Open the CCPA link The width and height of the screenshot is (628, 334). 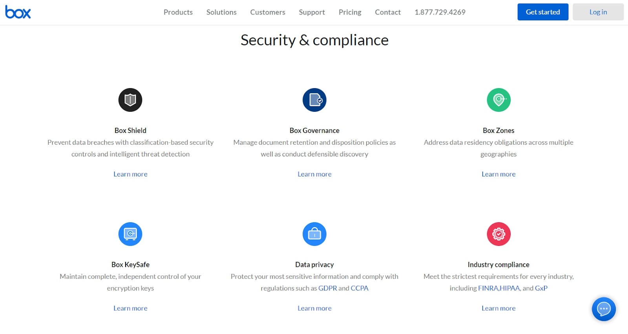[360, 288]
